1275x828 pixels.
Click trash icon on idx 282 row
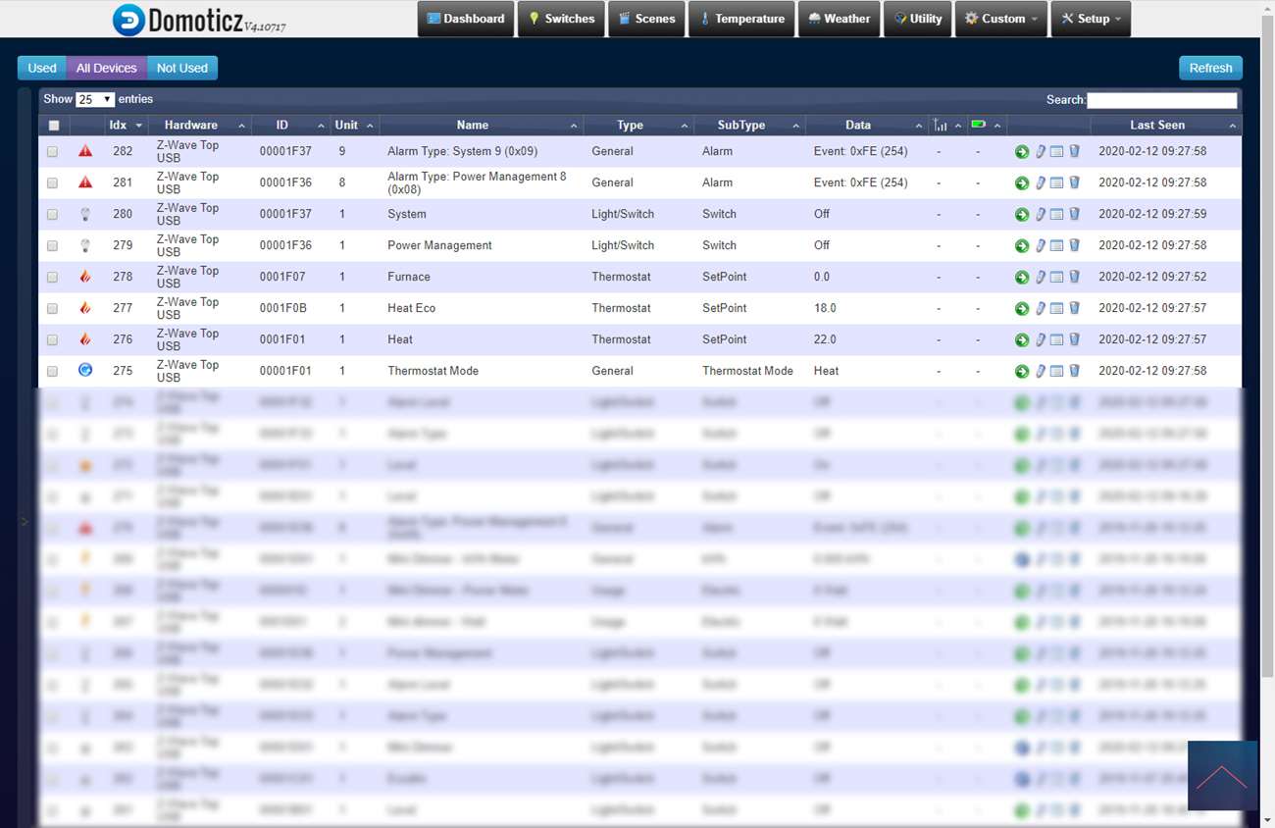(x=1074, y=152)
